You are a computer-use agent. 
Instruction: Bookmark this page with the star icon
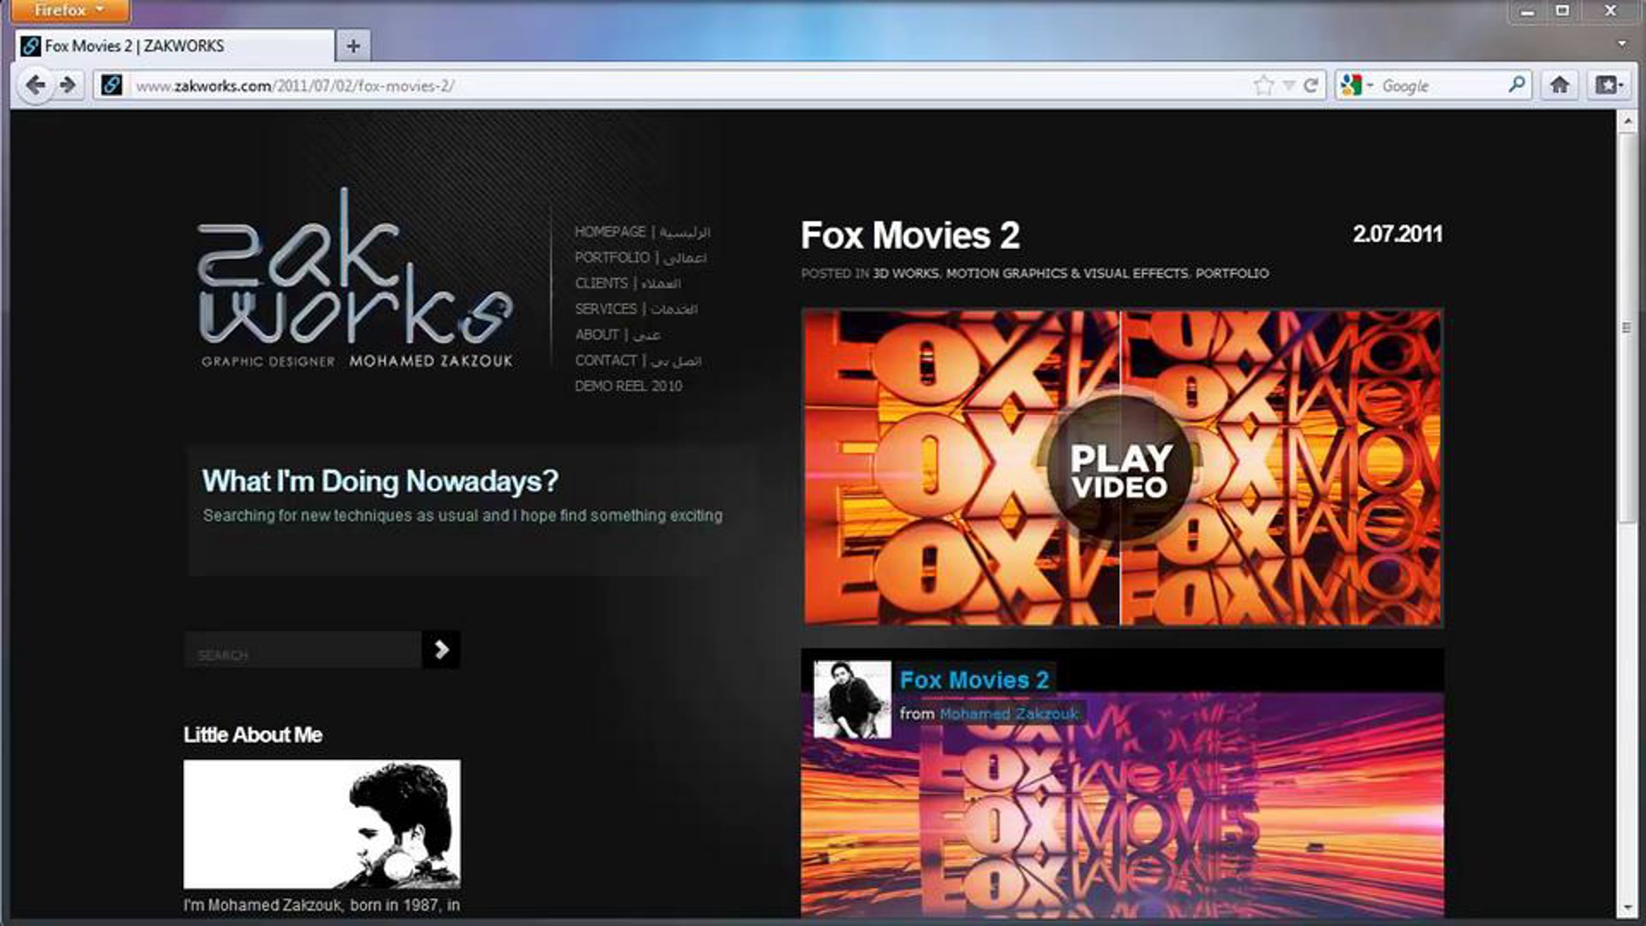click(1263, 85)
